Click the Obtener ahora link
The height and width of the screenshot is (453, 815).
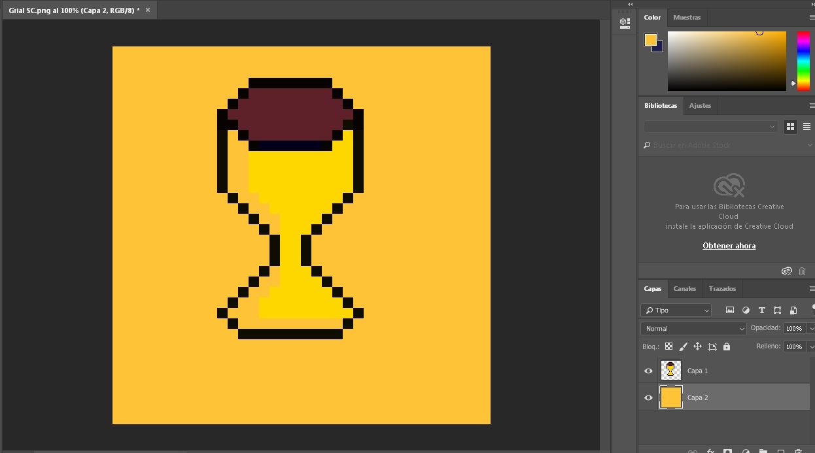point(729,246)
